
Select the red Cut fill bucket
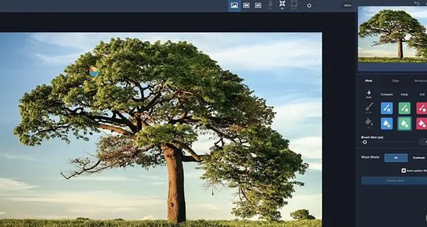422,123
